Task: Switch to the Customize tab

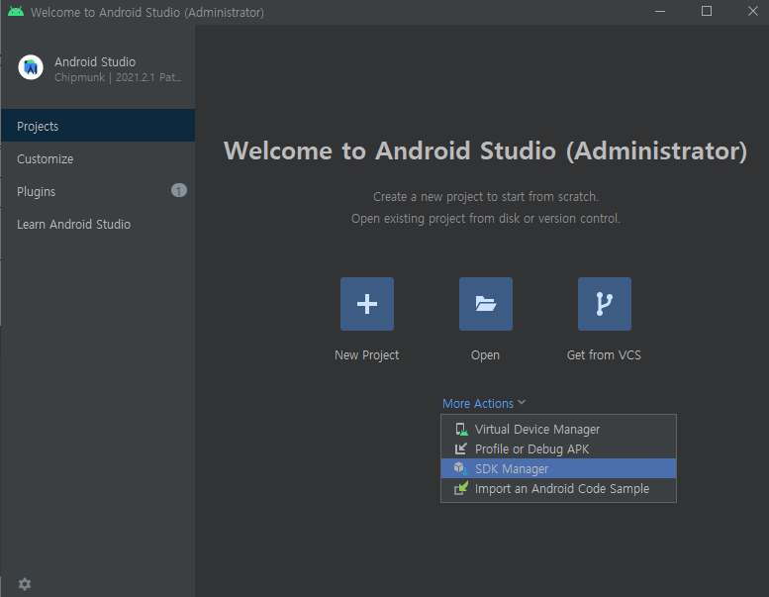Action: click(98, 158)
